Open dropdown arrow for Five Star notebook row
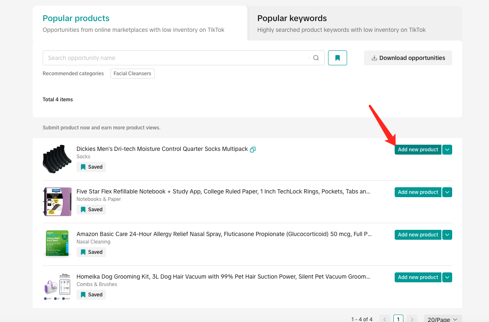The height and width of the screenshot is (322, 489). coord(447,192)
